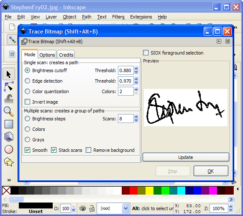243x216 pixels.
Task: Disable the Smooth checkbox
Action: pos(28,150)
